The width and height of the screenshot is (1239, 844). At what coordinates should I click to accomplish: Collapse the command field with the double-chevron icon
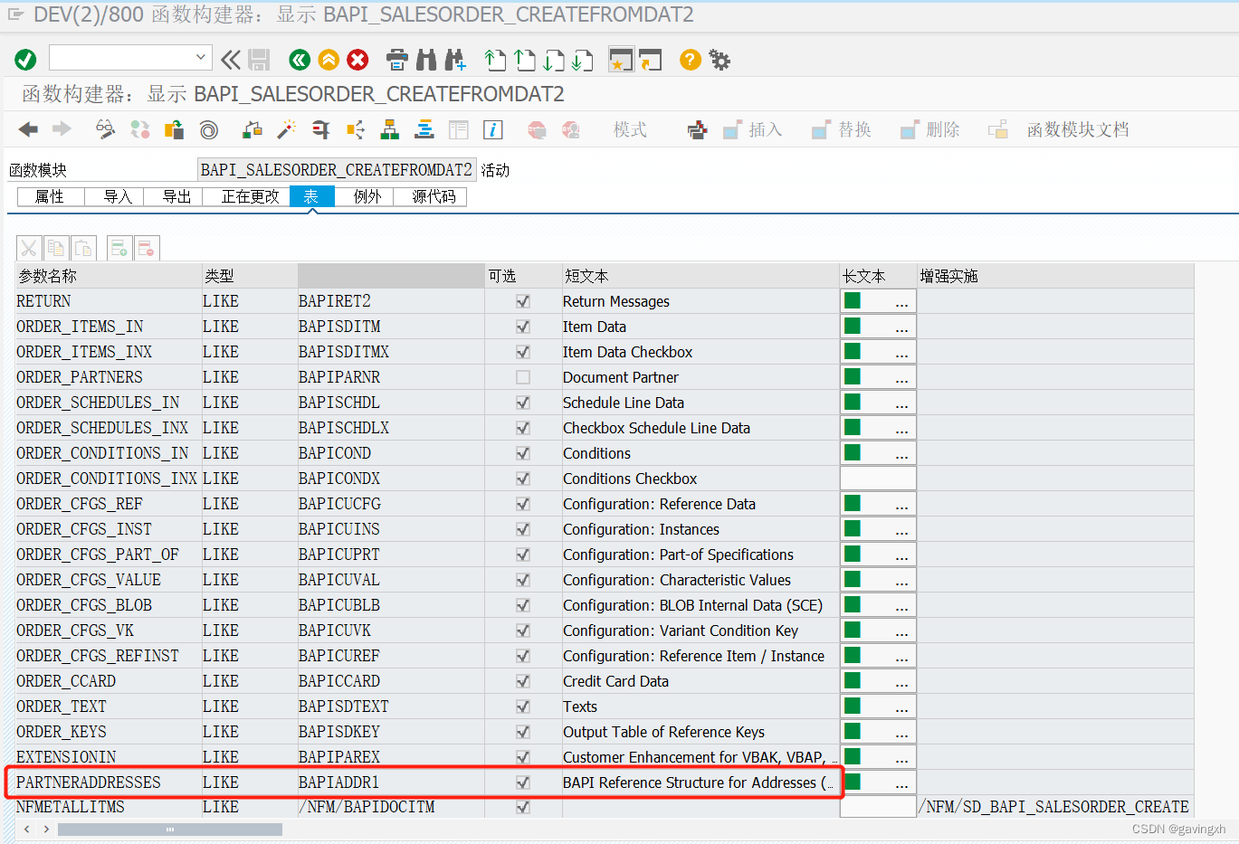230,59
